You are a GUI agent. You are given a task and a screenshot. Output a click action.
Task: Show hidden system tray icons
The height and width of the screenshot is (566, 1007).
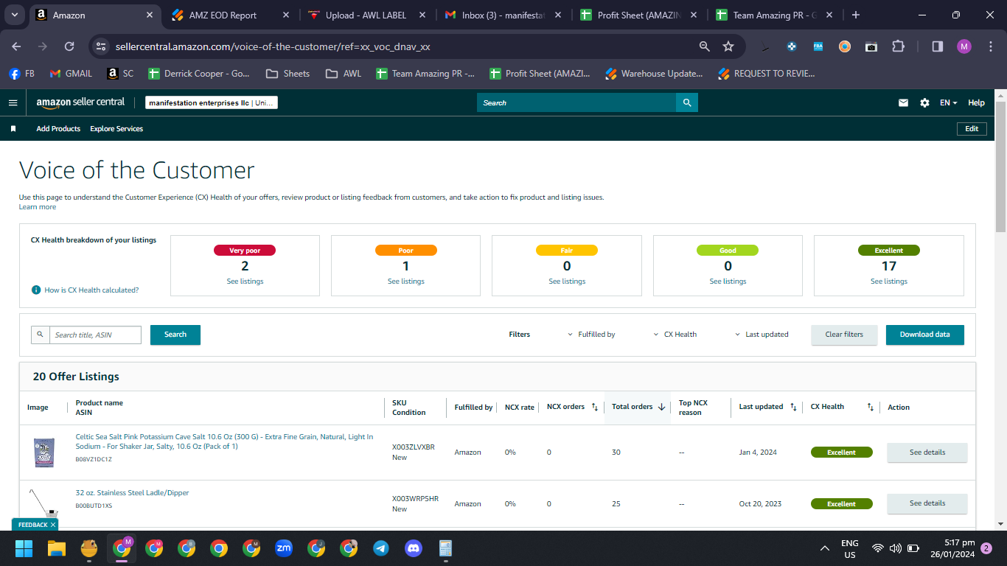[825, 548]
